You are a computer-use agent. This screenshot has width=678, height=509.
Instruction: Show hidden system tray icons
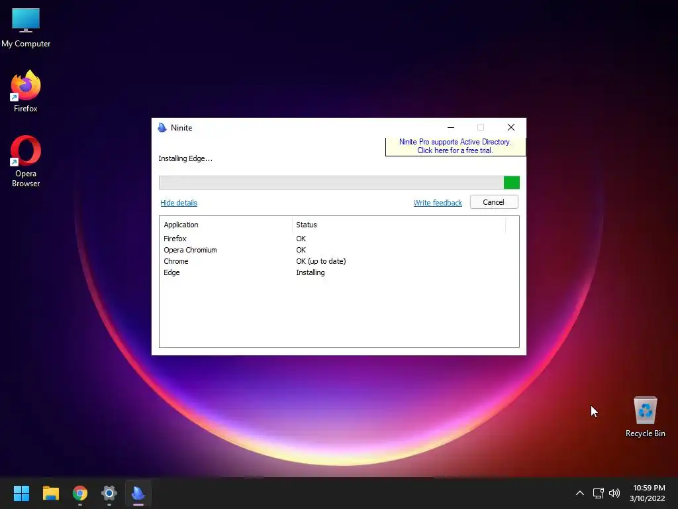[x=580, y=493]
